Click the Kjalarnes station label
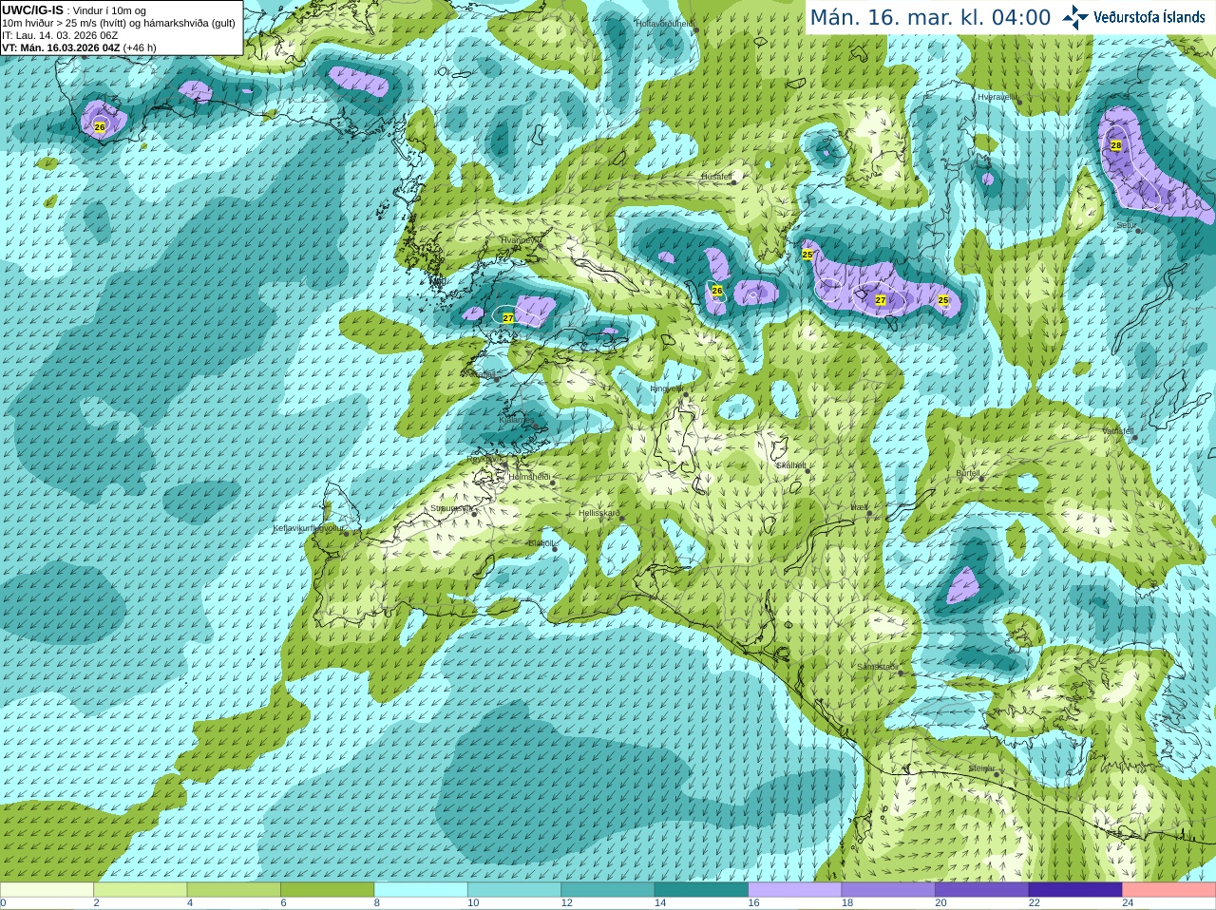This screenshot has width=1216, height=910. [517, 419]
